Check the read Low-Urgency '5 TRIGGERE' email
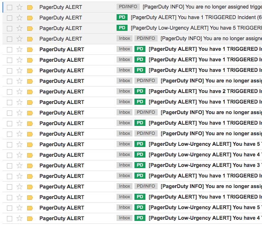262x225 pixels. (x=9, y=28)
